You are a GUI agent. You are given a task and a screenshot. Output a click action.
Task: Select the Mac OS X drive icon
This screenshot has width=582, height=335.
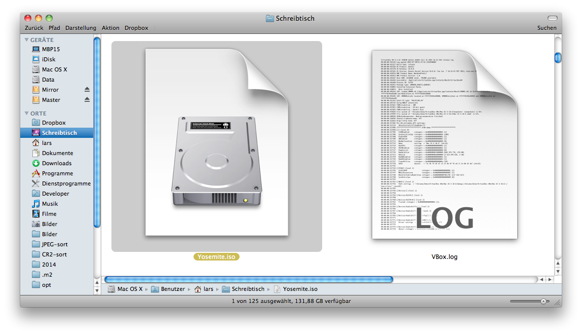[x=35, y=69]
